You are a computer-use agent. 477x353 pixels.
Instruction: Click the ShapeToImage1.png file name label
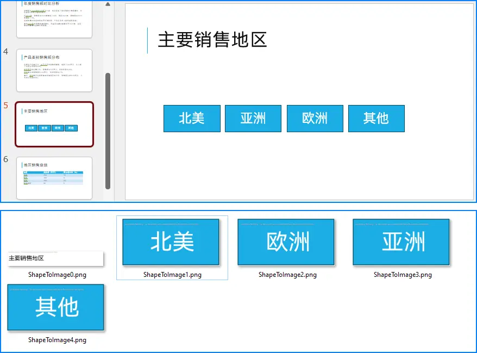172,275
